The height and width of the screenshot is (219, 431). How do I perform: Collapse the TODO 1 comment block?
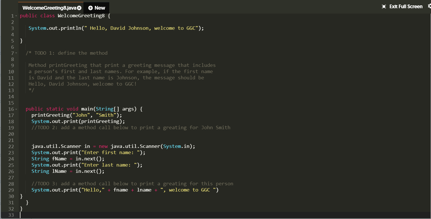(16, 53)
